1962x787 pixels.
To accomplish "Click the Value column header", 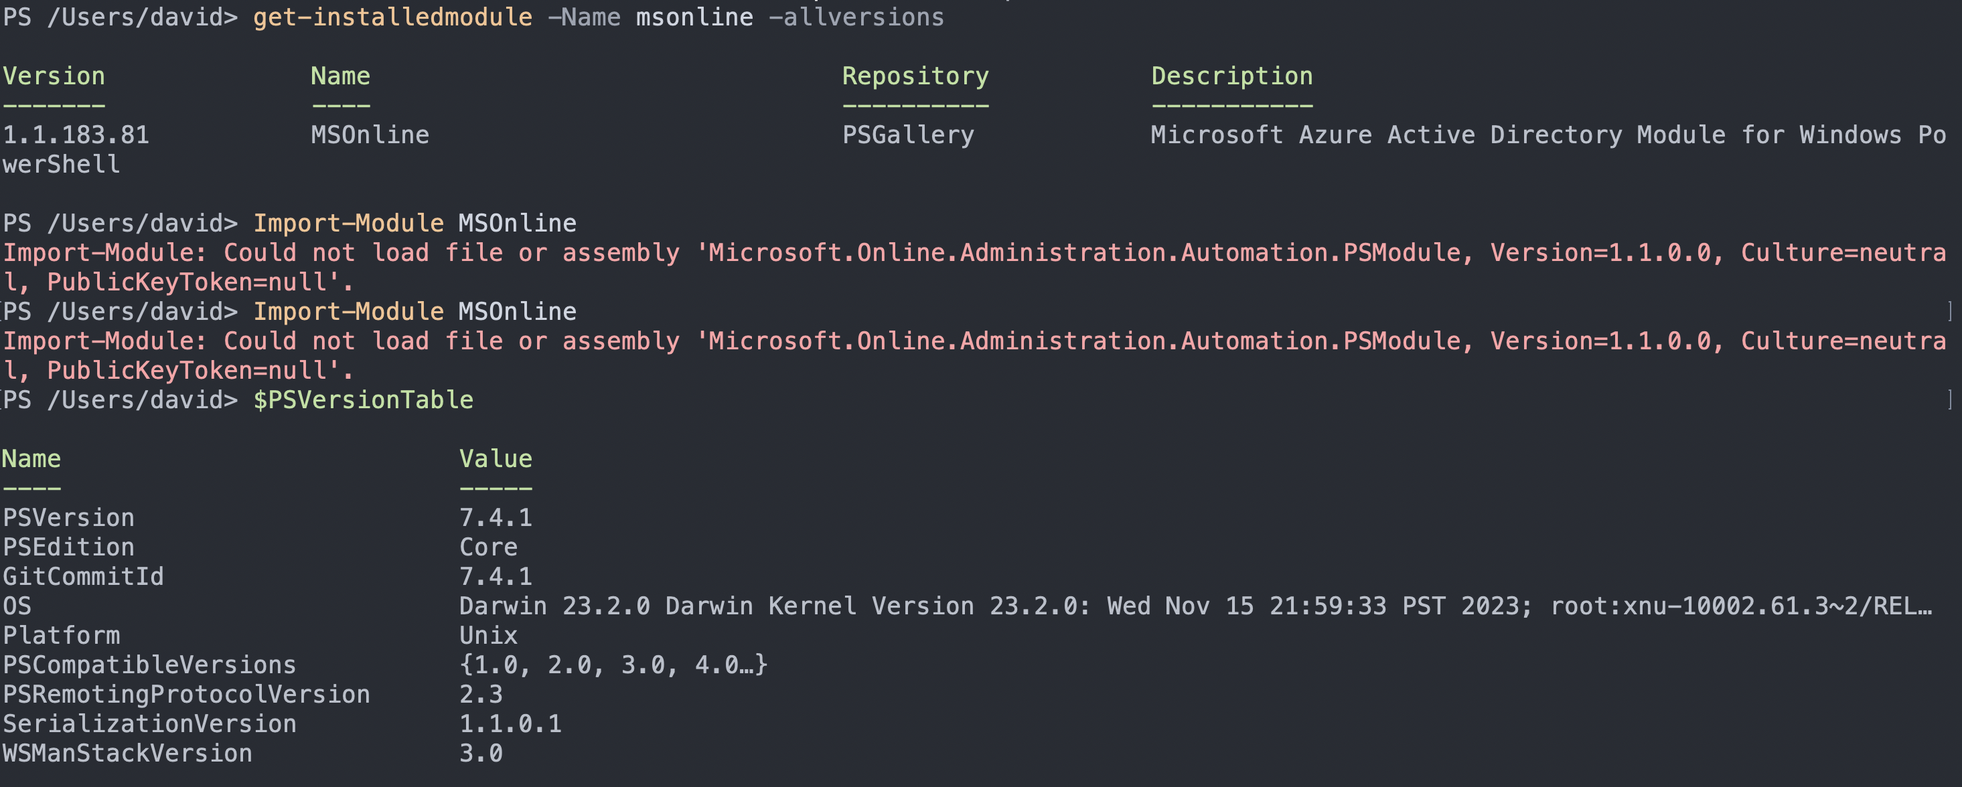I will (495, 459).
